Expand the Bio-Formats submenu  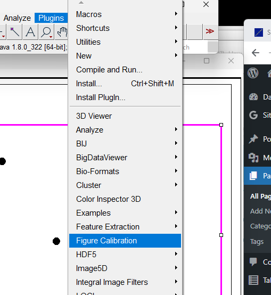[125, 171]
